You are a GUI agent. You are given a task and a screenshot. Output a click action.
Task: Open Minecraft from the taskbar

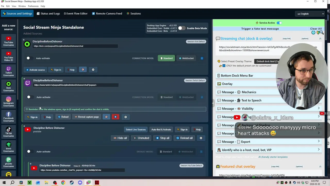click(x=29, y=183)
